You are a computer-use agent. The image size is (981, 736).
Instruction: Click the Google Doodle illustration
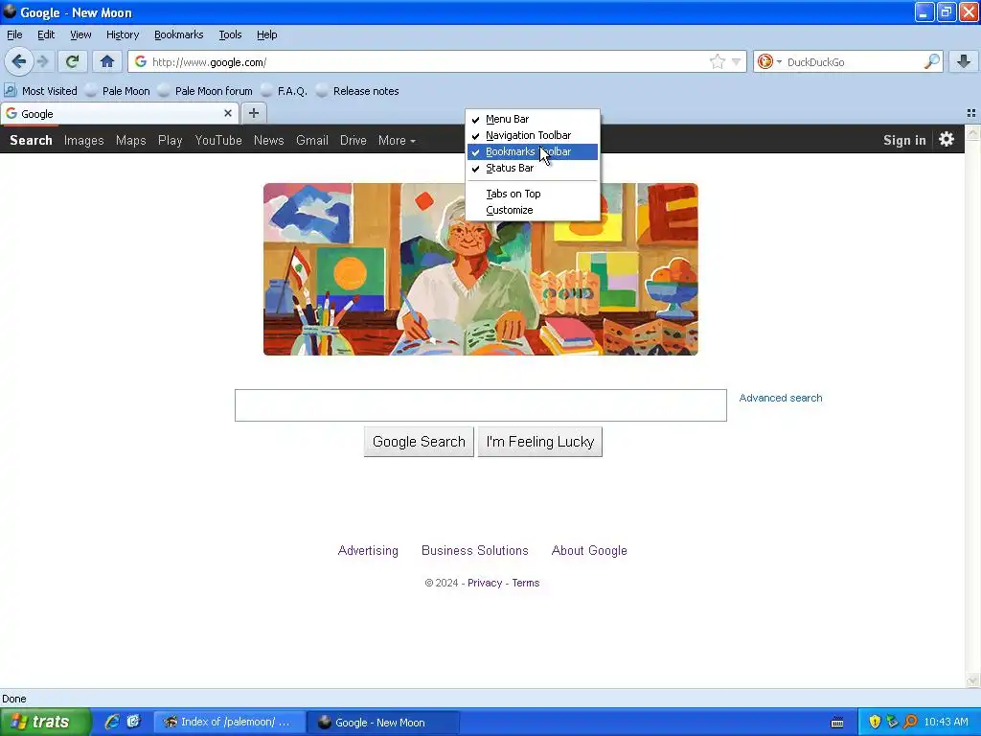pyautogui.click(x=481, y=269)
